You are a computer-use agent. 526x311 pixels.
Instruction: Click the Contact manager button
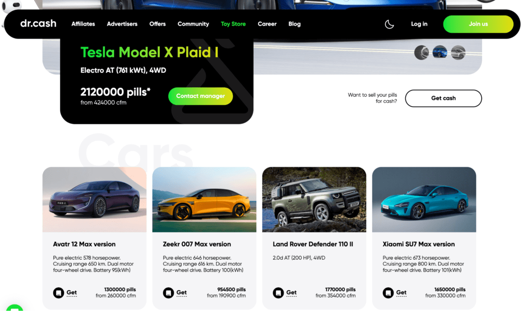point(201,96)
